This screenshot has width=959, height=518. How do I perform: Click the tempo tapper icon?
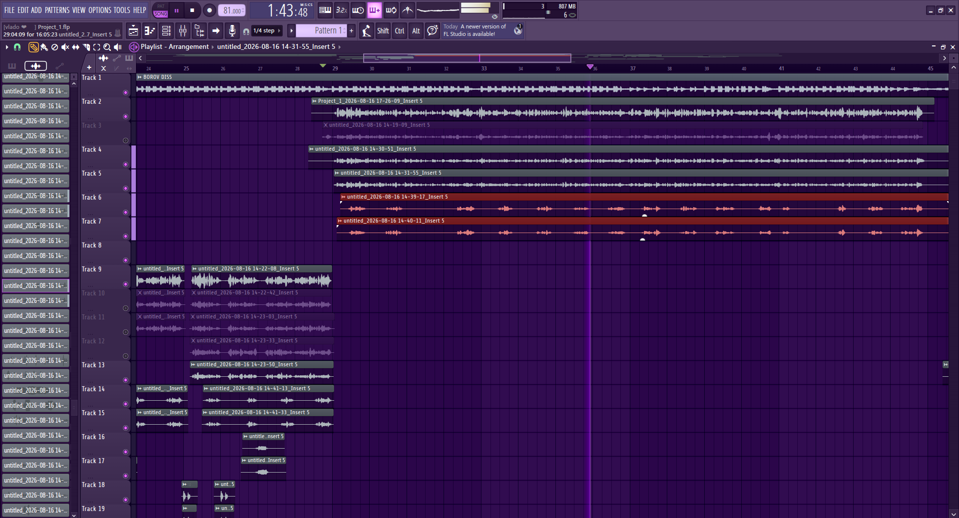pyautogui.click(x=367, y=31)
